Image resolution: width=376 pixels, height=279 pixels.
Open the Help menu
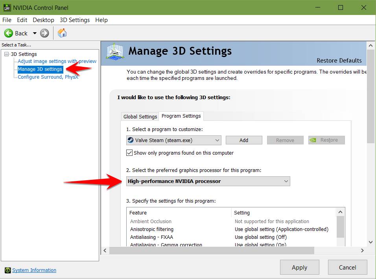(x=101, y=20)
